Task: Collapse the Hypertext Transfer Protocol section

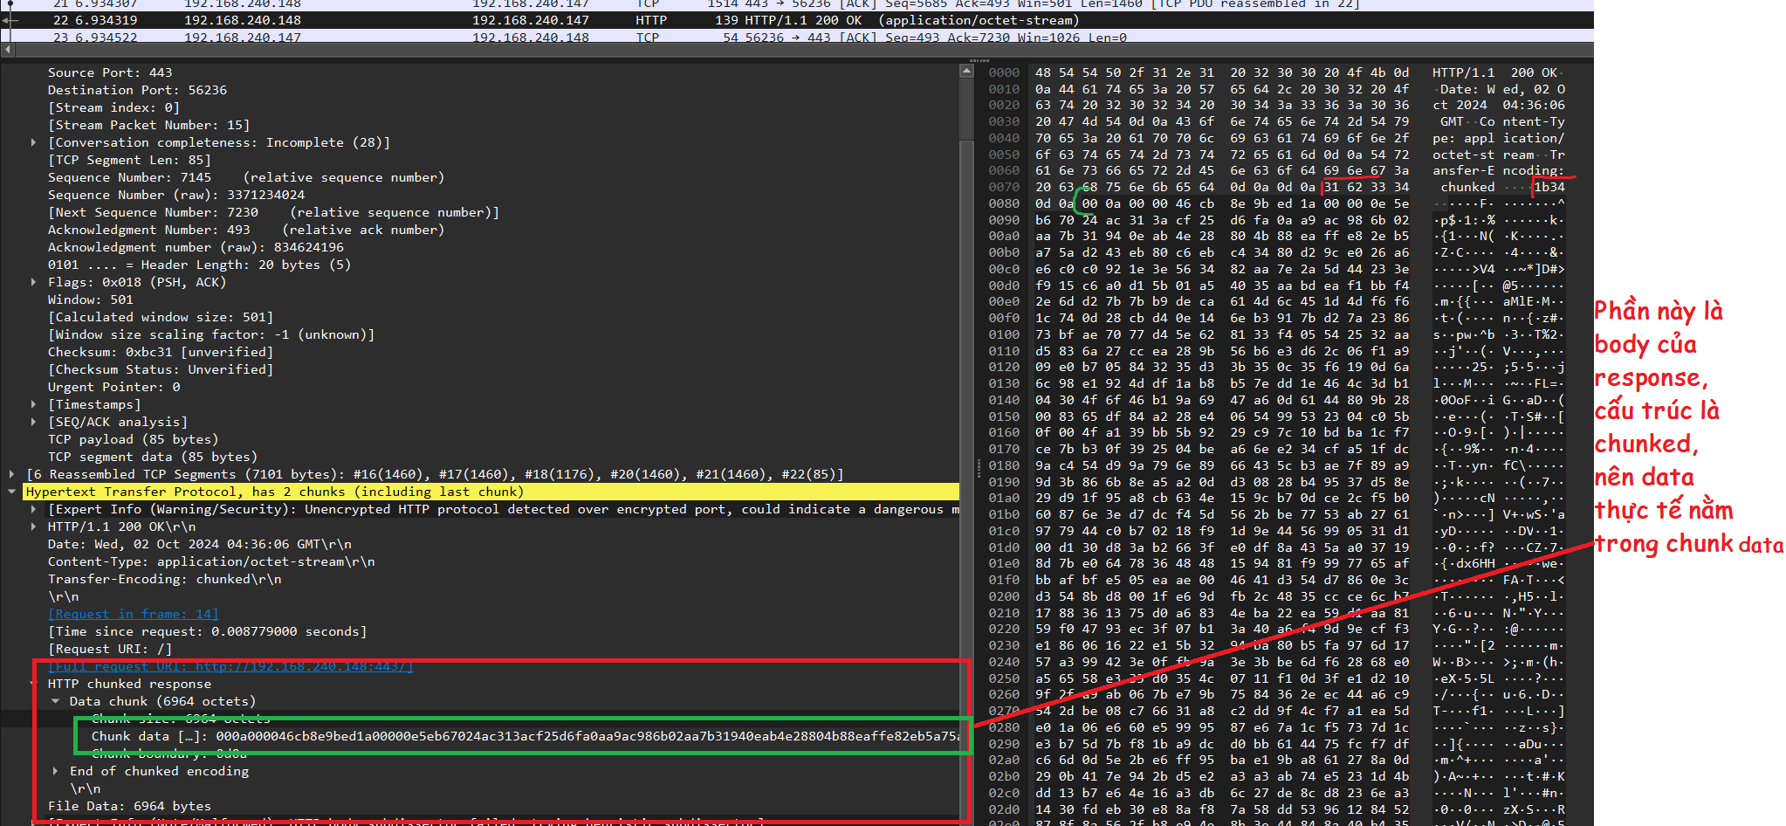Action: point(11,492)
